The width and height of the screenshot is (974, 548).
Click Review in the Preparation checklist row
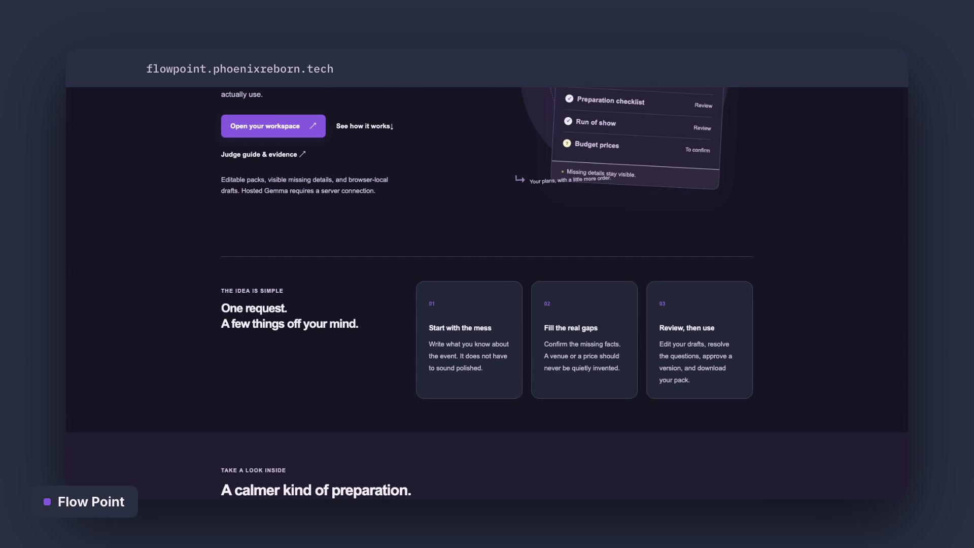(x=703, y=106)
